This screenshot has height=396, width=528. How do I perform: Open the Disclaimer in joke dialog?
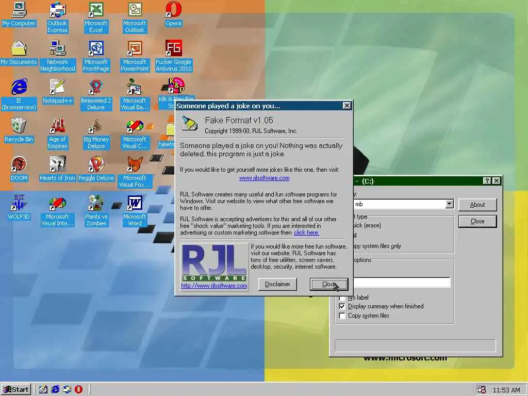(277, 284)
